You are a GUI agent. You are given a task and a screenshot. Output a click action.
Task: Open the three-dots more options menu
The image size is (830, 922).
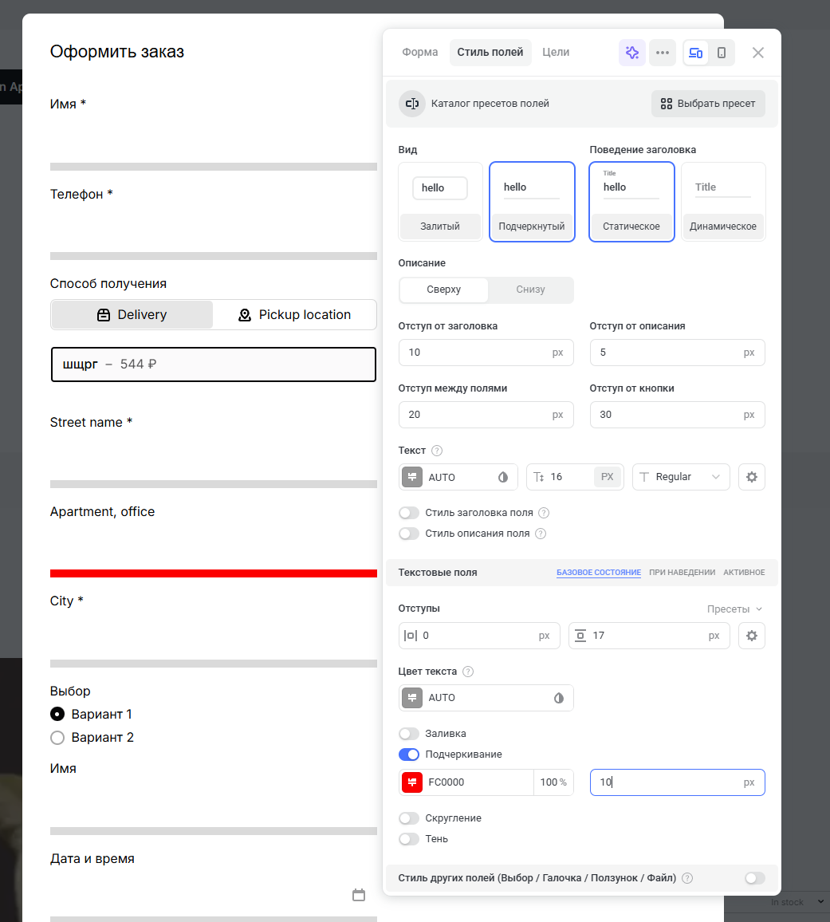[x=663, y=53]
